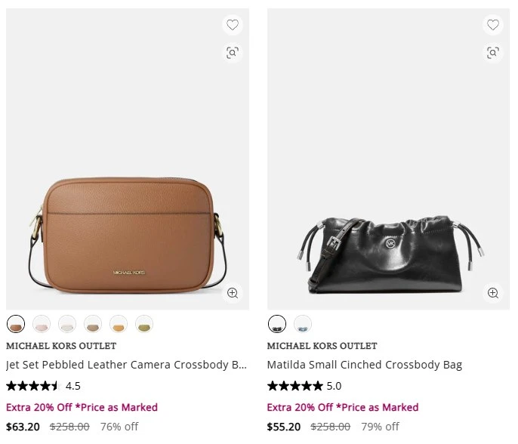Screen dimensions: 518x444
Task: View the 5.0 star rating reviews
Action: (304, 386)
